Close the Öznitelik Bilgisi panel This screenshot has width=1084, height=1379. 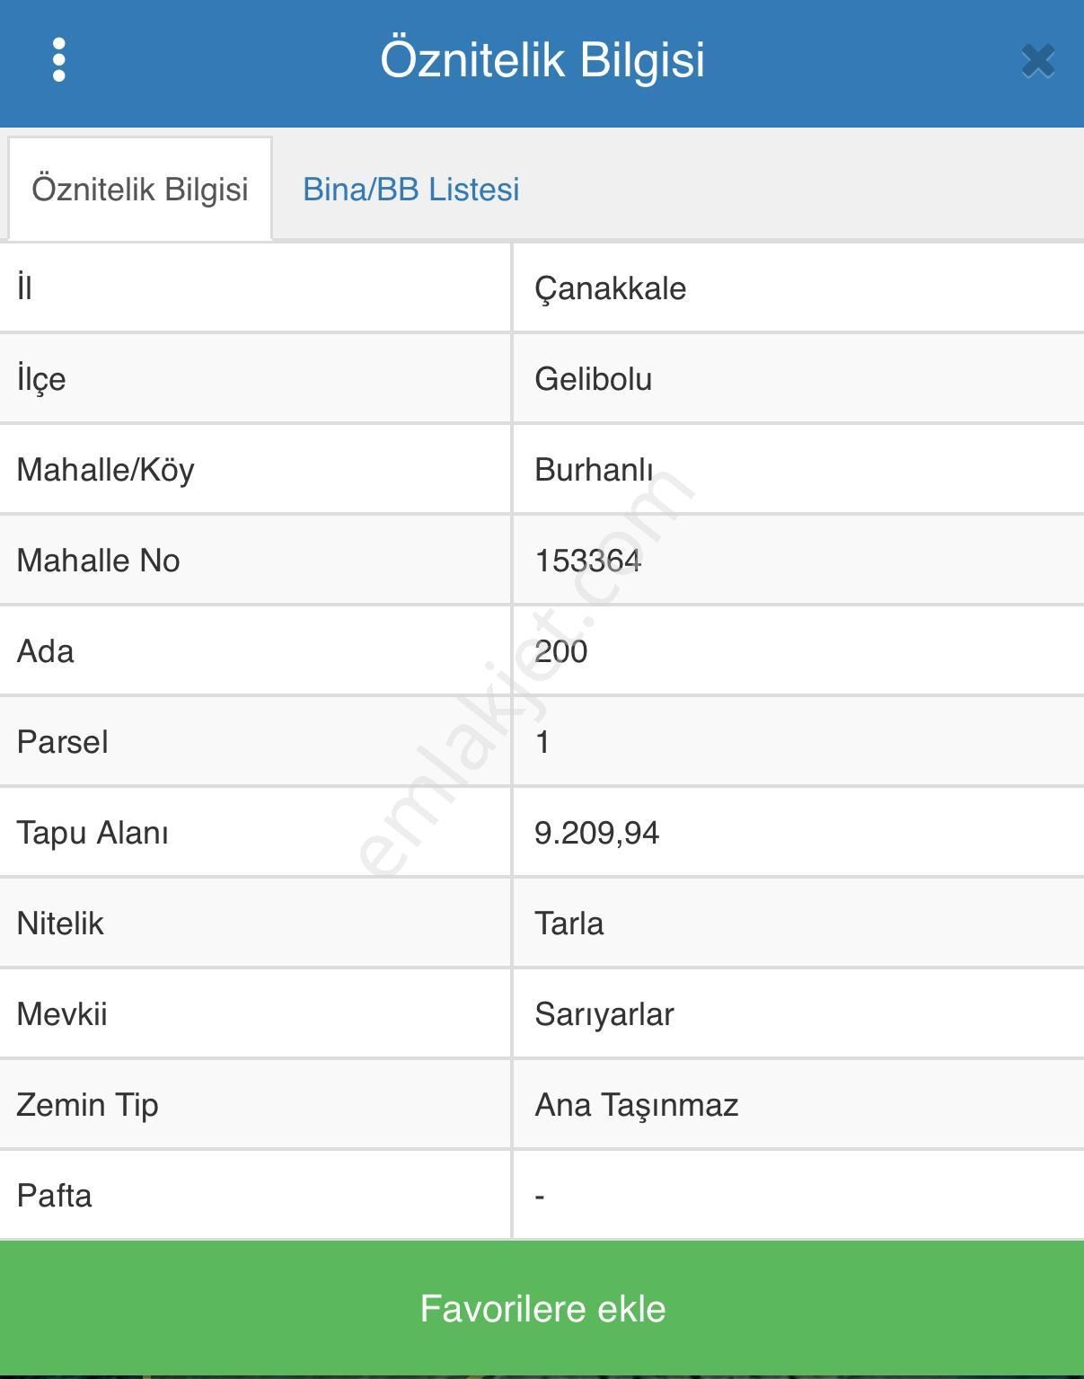click(1037, 61)
